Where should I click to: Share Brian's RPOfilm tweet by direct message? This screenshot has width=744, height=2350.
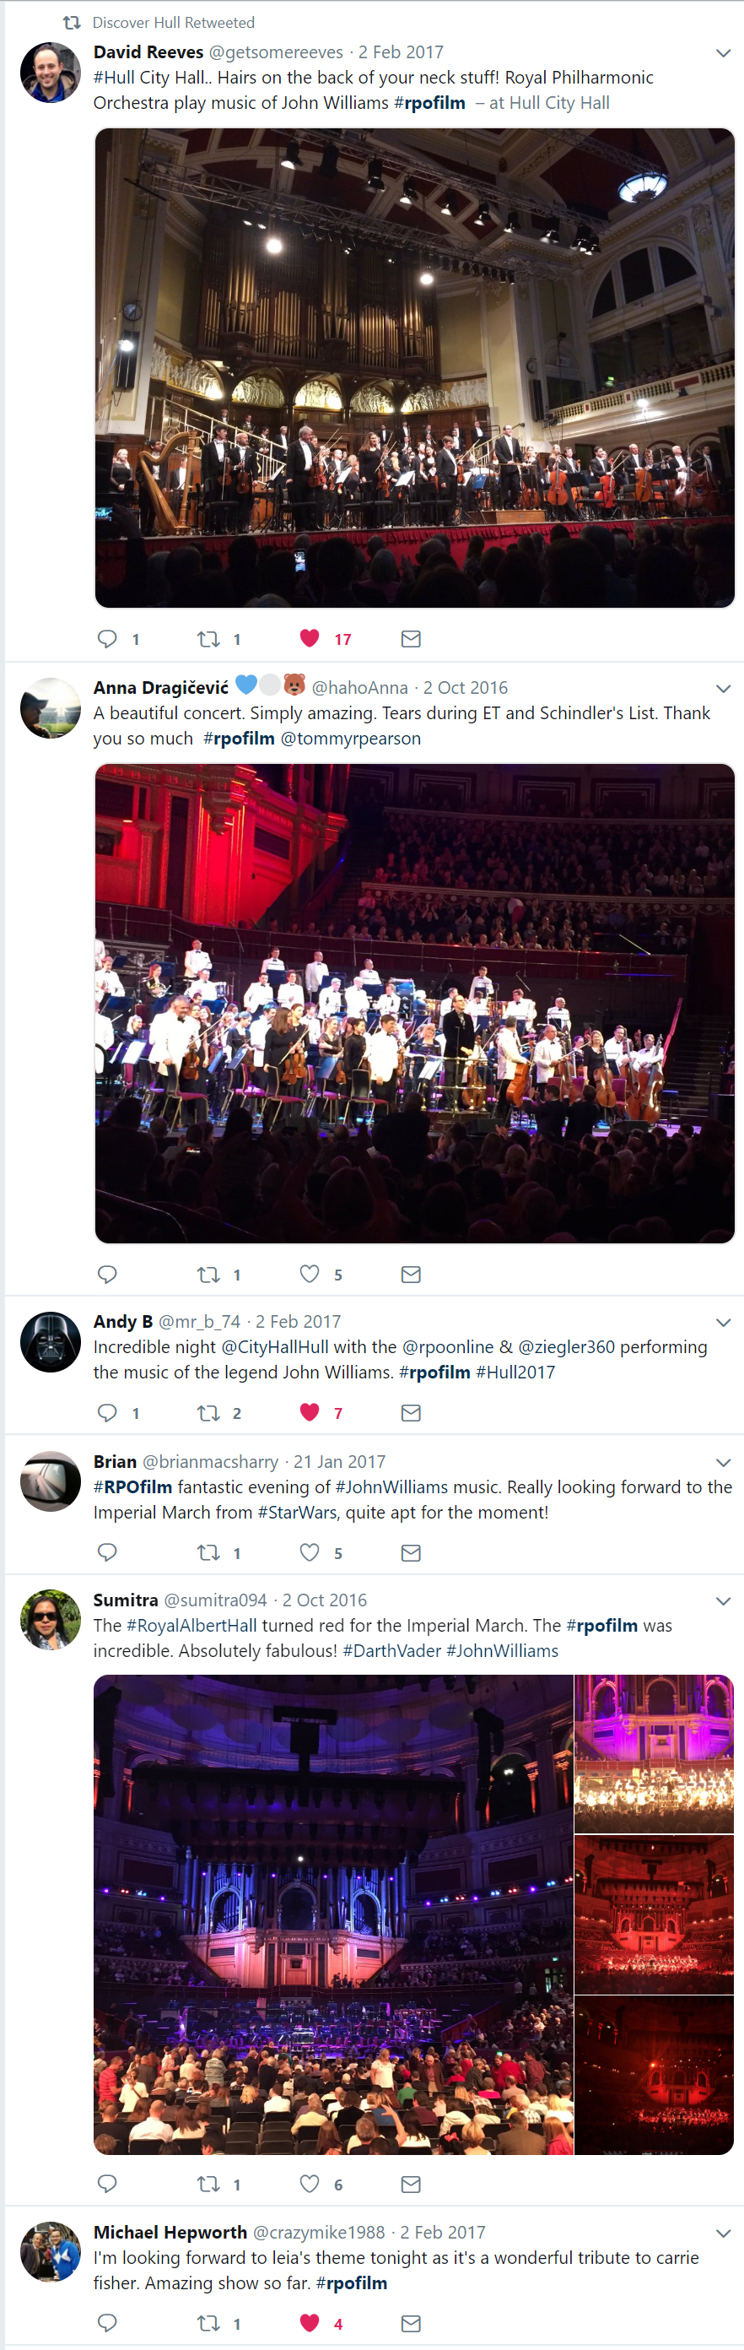tap(411, 1552)
